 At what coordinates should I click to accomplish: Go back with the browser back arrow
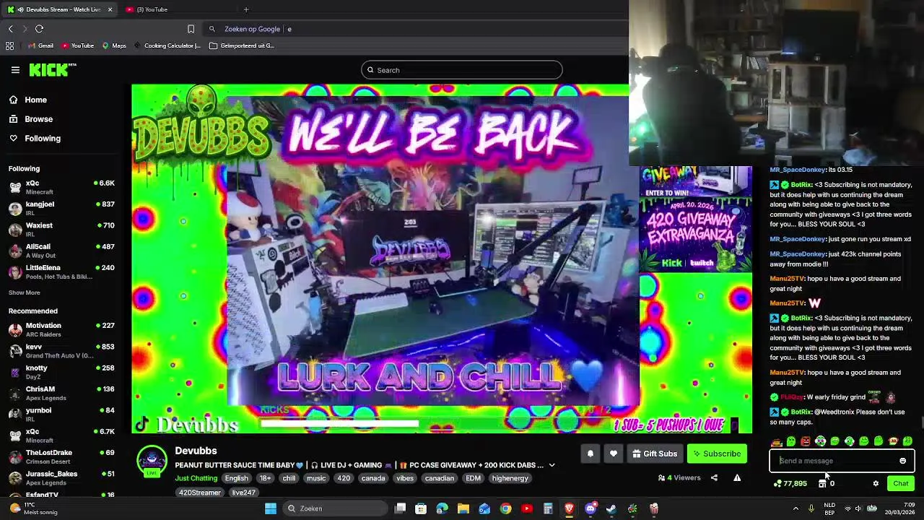[x=11, y=29]
